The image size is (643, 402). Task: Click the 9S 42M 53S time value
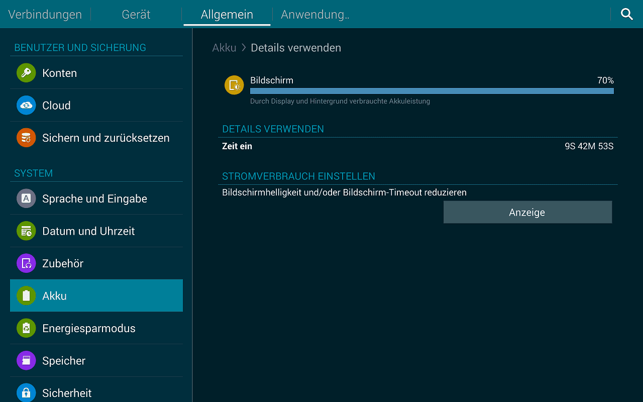coord(589,147)
